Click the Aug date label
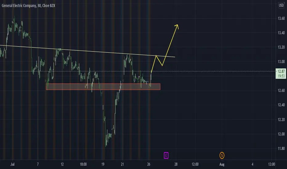 click(x=222, y=164)
